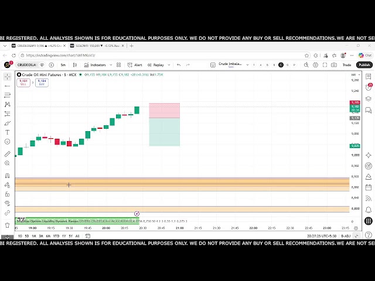The width and height of the screenshot is (375, 281).
Task: Undo the last chart action
Action: [179, 65]
